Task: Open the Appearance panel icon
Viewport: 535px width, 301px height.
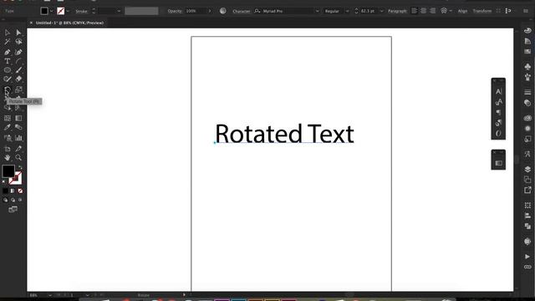Action: click(x=527, y=128)
